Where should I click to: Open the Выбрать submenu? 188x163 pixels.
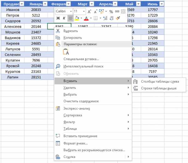pyautogui.click(x=93, y=94)
